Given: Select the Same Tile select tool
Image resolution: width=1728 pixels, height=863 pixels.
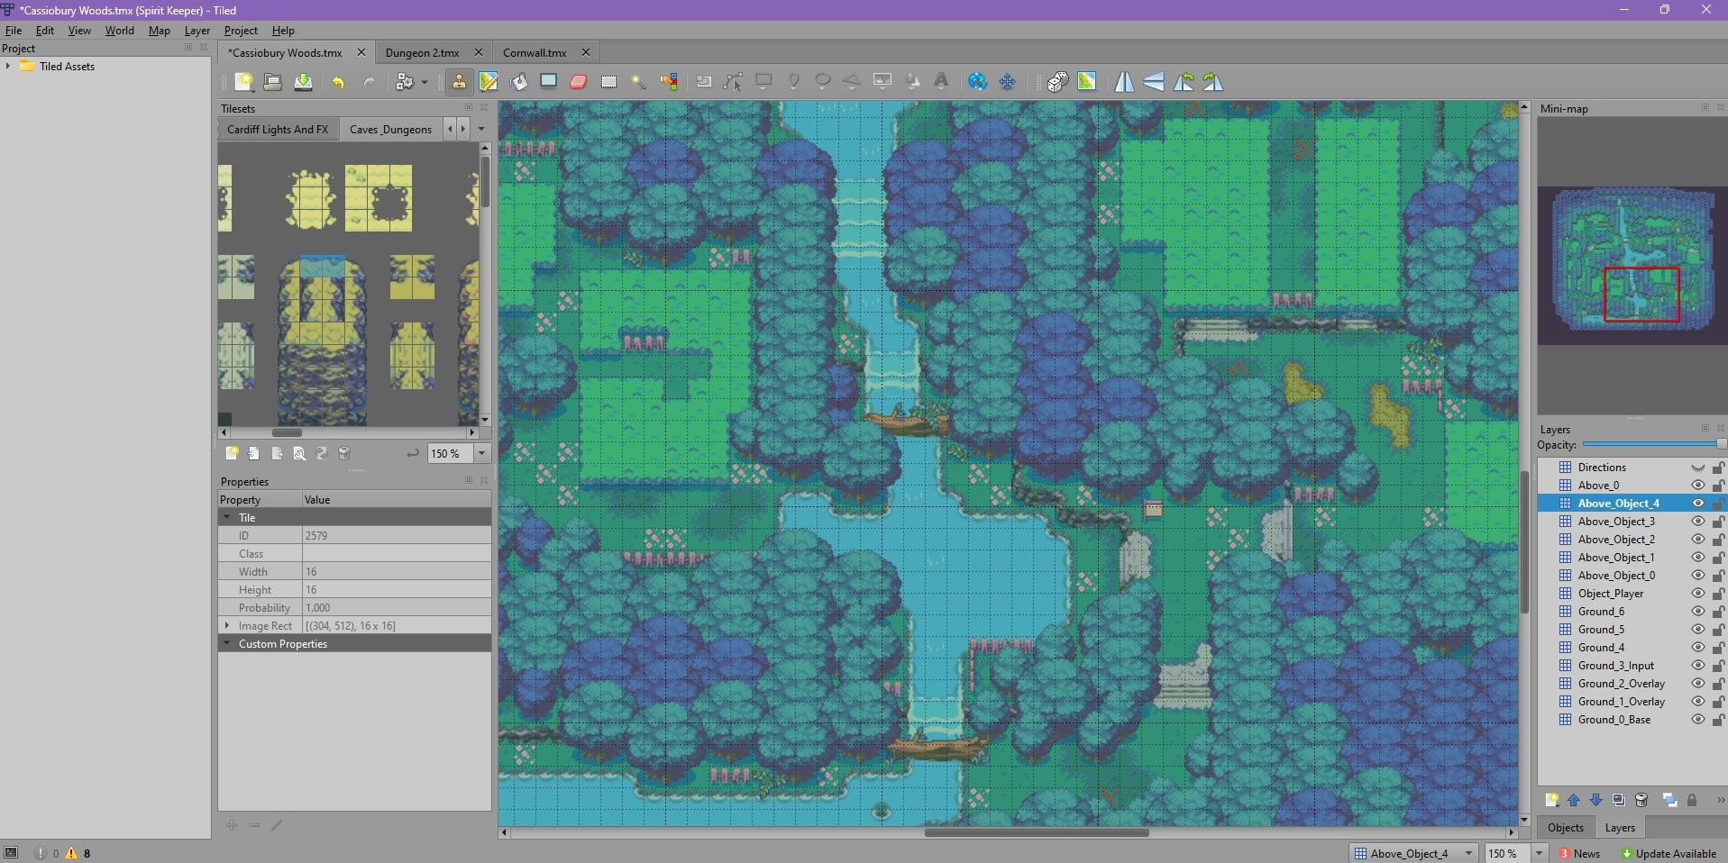Looking at the screenshot, I should (669, 82).
